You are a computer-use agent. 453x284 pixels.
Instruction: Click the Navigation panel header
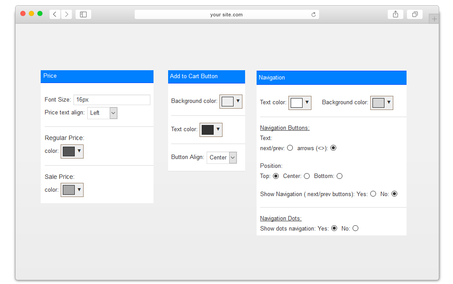331,78
